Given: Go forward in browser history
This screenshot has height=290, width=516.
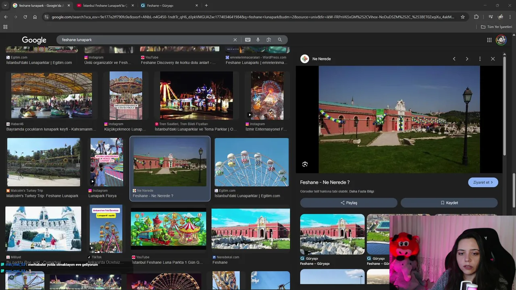Looking at the screenshot, I should tap(15, 17).
